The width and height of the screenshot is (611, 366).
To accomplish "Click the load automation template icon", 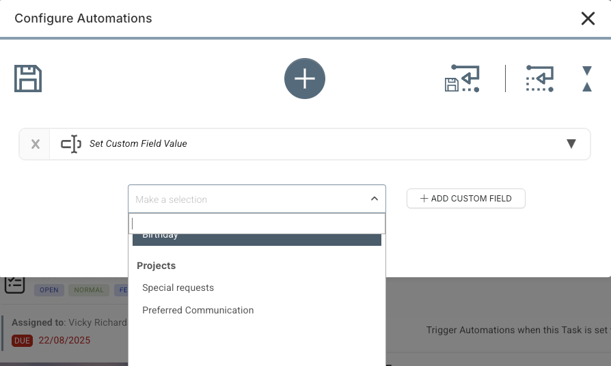I will [540, 79].
